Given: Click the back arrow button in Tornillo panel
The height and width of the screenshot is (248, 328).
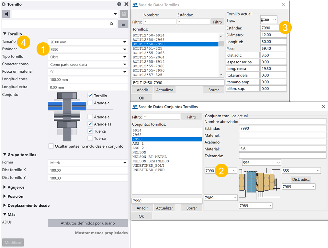Looking at the screenshot, I should [x=6, y=14].
